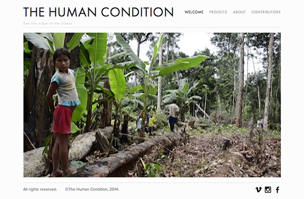Click the '©The Human Condition, 2014.' footer text
304x199 pixels.
pyautogui.click(x=92, y=189)
